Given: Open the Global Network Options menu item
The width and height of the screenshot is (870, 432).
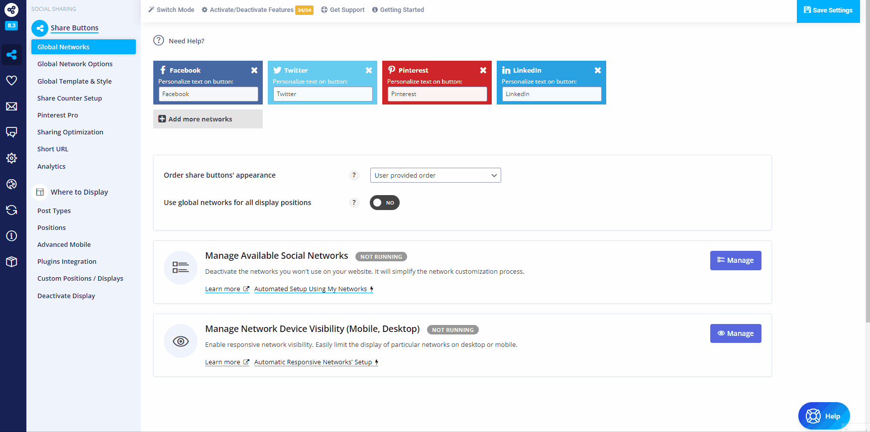Looking at the screenshot, I should tap(75, 64).
